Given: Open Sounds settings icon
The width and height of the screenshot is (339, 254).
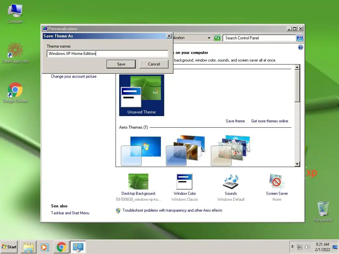Looking at the screenshot, I should (x=231, y=182).
